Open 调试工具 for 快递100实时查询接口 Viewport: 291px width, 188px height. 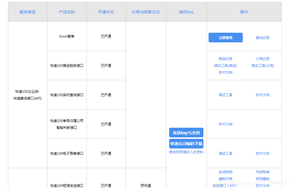click(x=225, y=95)
